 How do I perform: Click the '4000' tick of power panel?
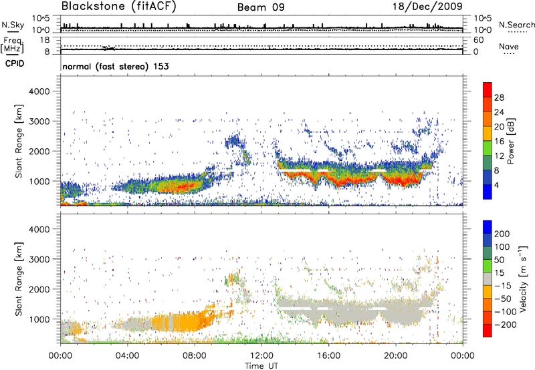click(x=39, y=91)
